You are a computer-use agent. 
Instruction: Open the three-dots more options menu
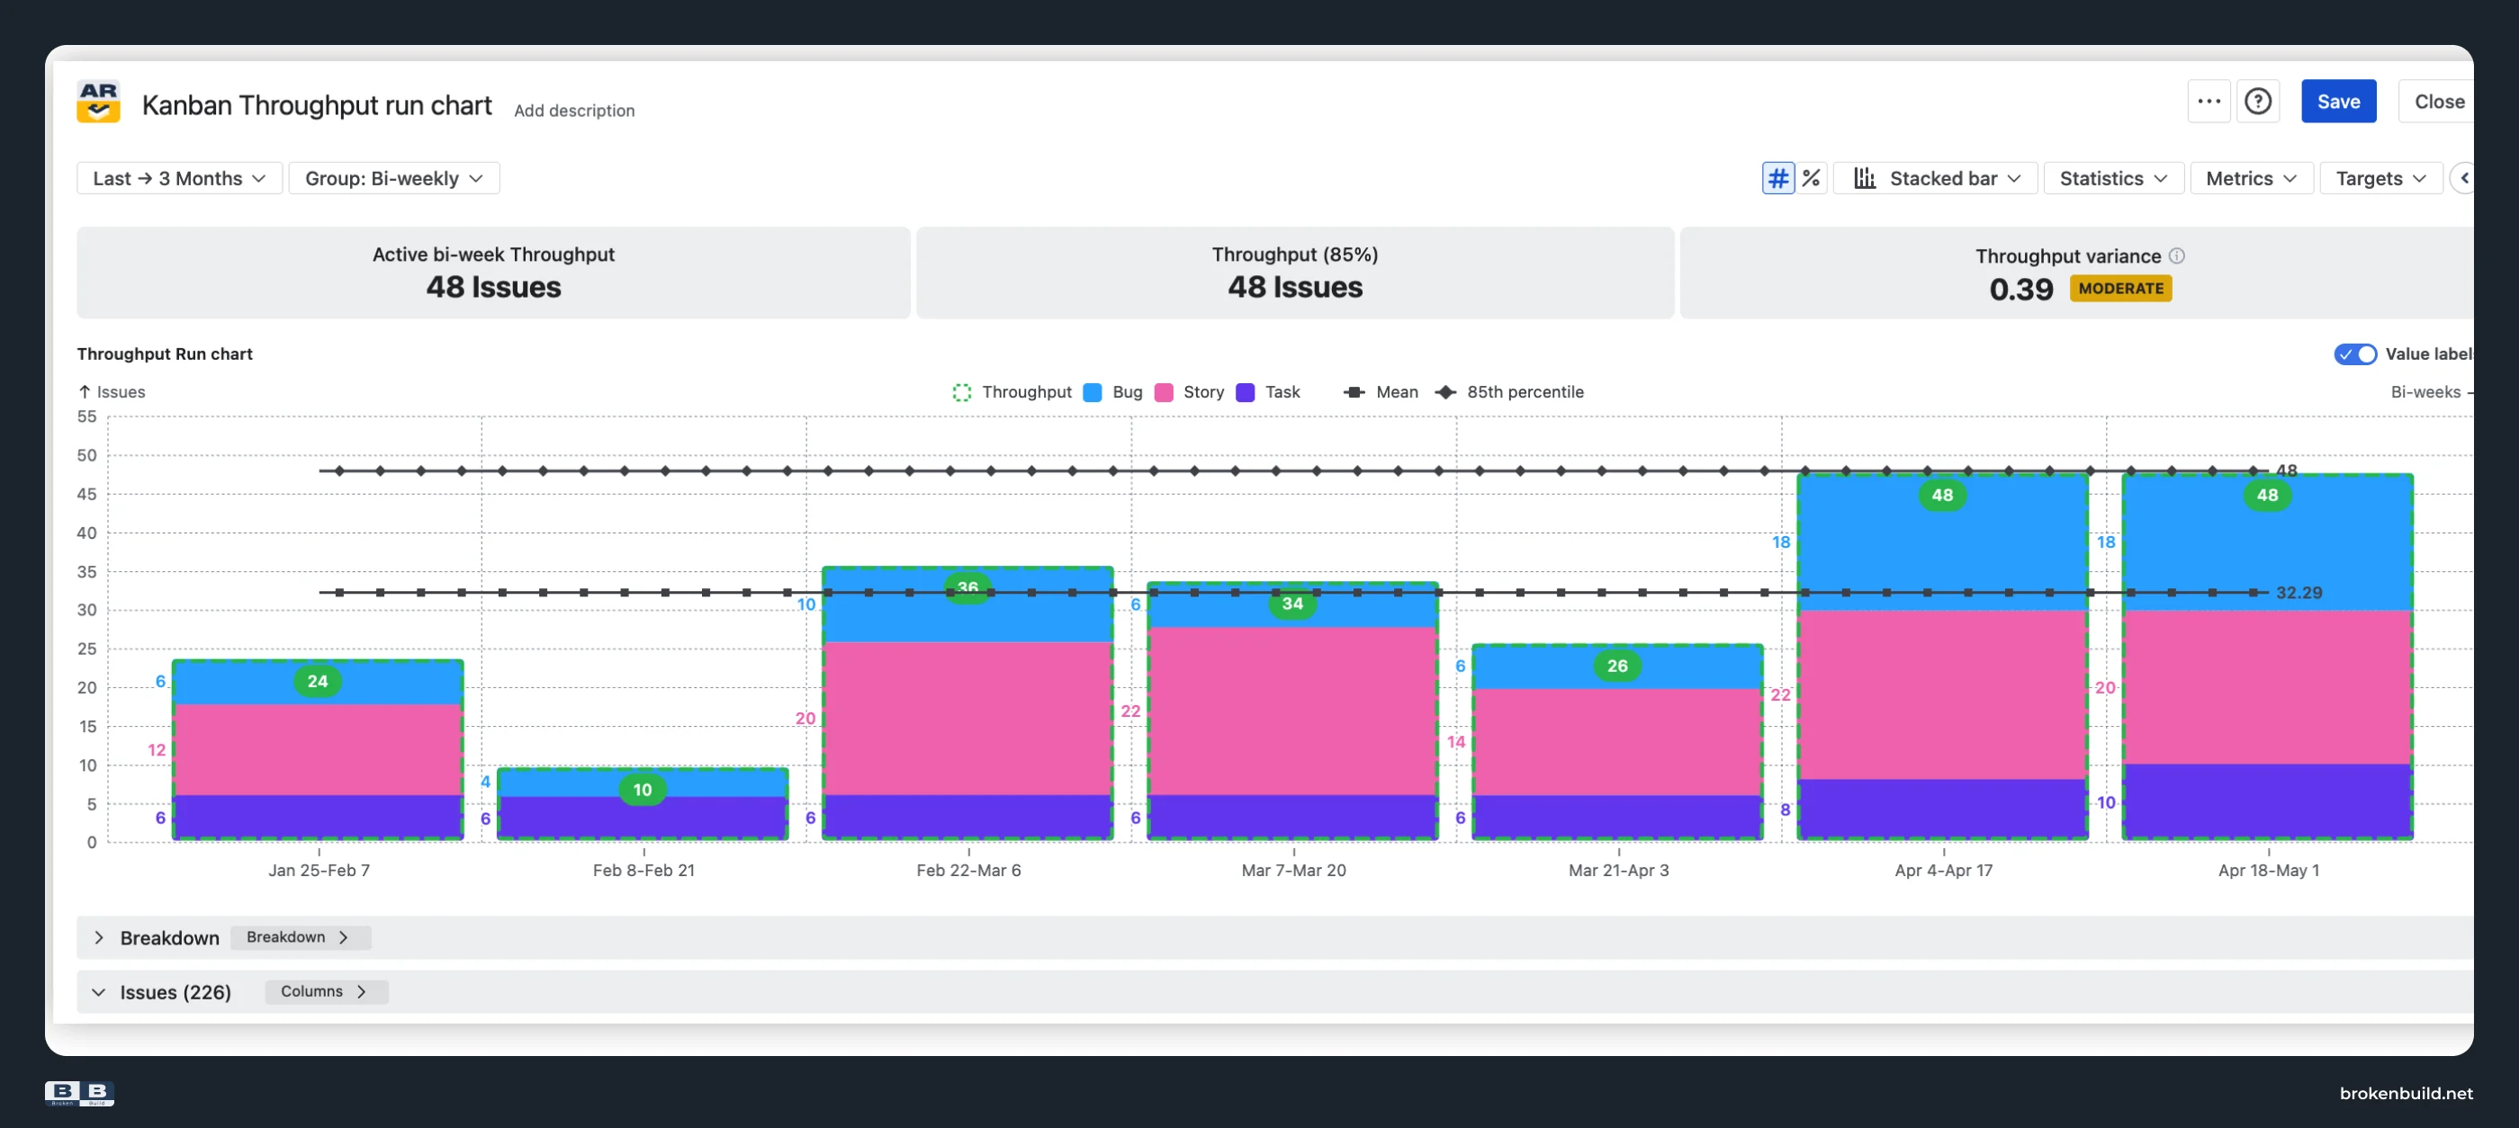(x=2208, y=101)
